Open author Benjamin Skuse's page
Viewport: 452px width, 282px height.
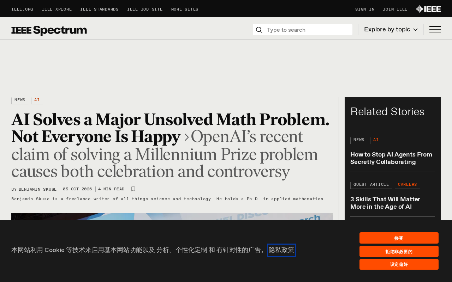click(x=38, y=190)
